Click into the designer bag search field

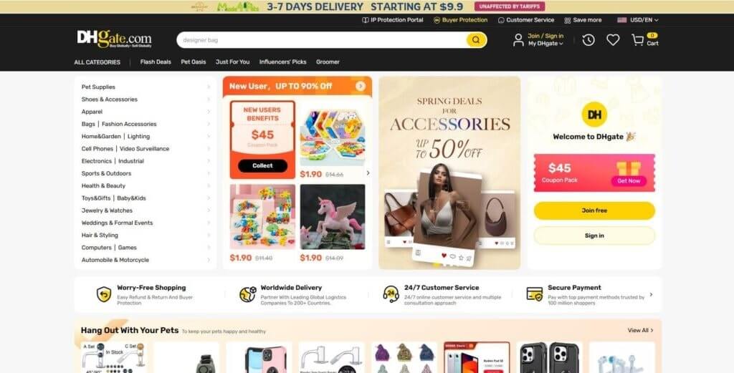coord(321,40)
